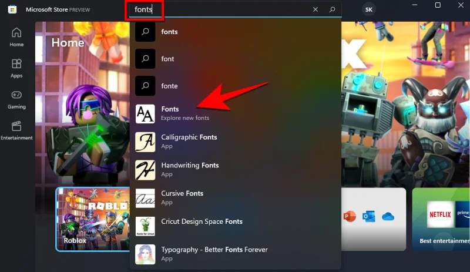The width and height of the screenshot is (470, 272).
Task: Select 'fonte' search suggestion
Action: (x=236, y=86)
